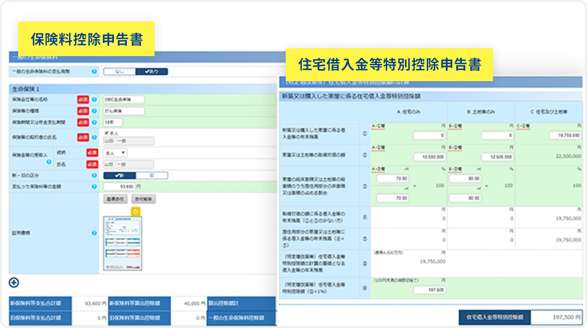The image size is (587, 328).
Task: Click the 画像添付 button
Action: tap(115, 199)
